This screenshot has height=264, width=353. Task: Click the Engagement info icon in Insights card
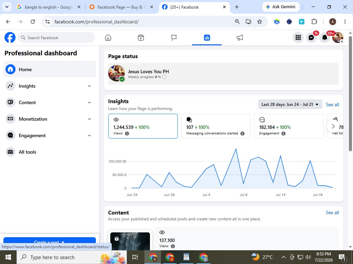pos(283,133)
